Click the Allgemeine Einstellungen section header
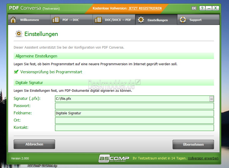Viewport: 229px width, 168px height. [x=114, y=56]
